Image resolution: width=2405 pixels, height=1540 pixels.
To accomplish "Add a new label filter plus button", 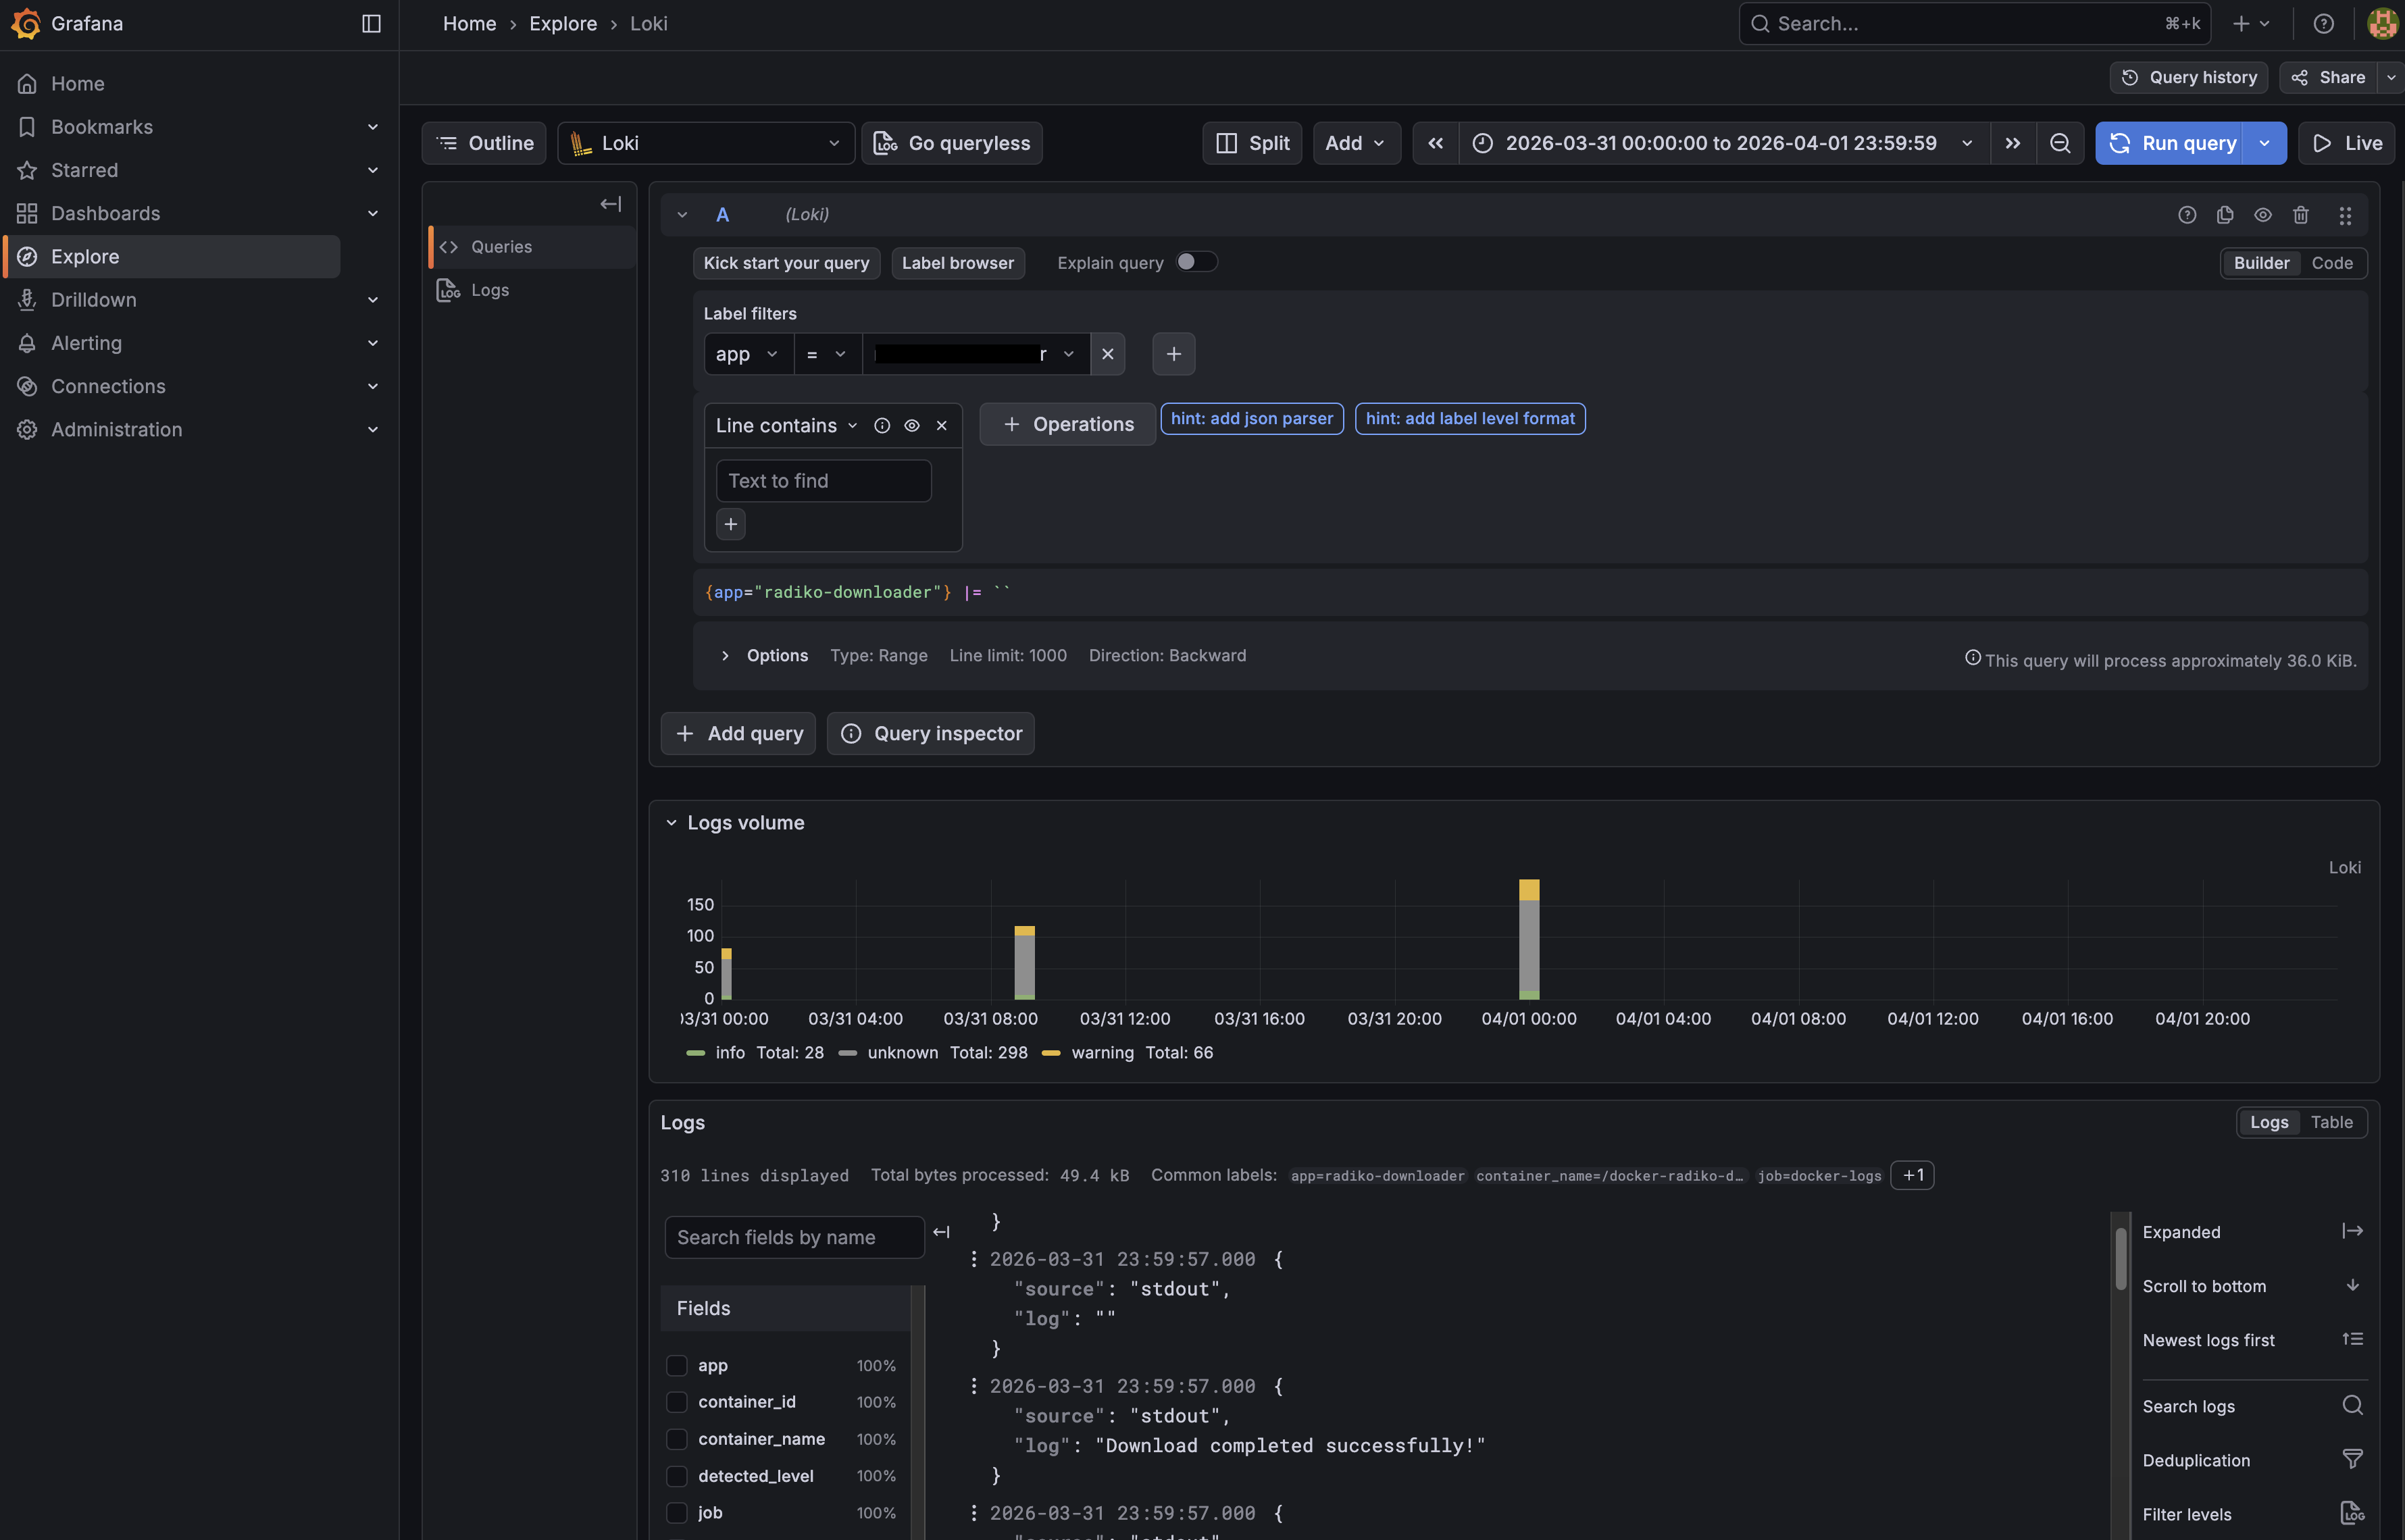I will point(1173,354).
